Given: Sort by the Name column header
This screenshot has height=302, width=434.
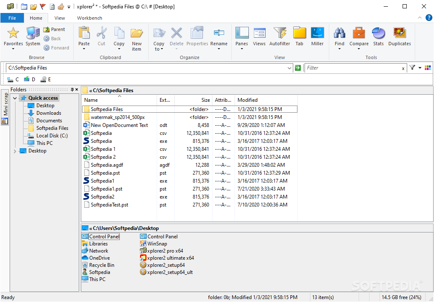Looking at the screenshot, I should tap(119, 100).
